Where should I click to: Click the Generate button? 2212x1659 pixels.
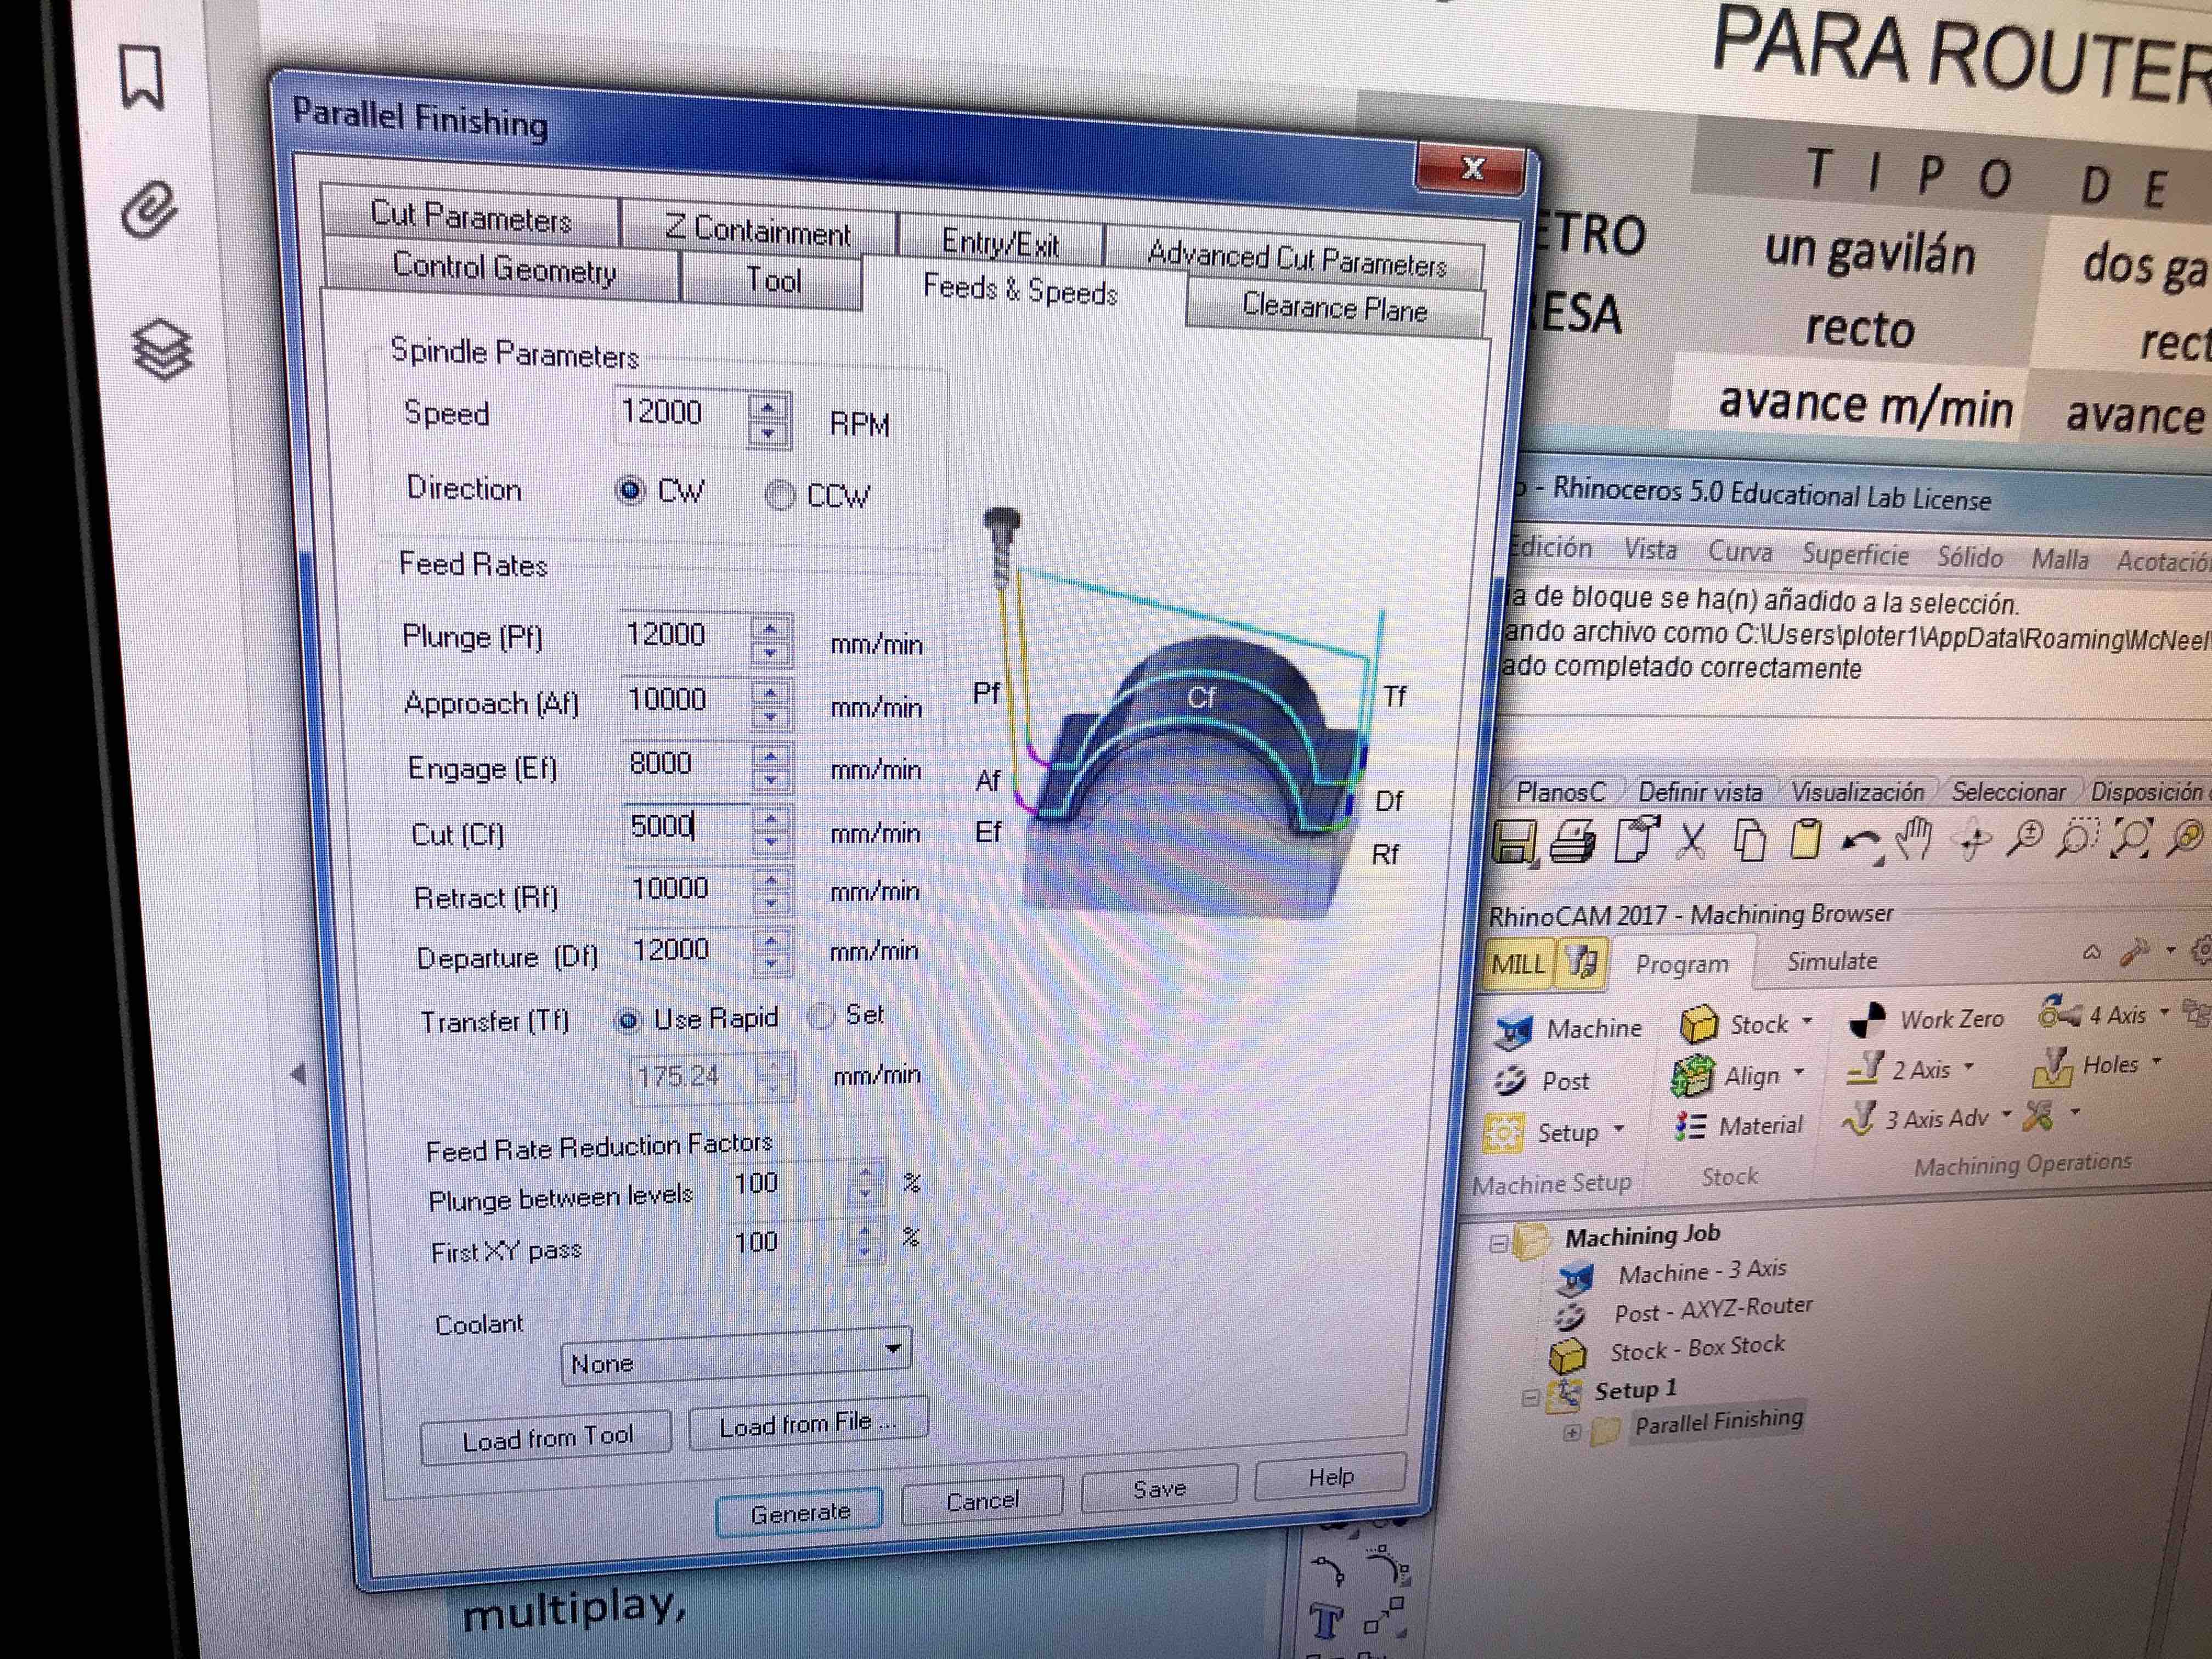pos(799,1513)
